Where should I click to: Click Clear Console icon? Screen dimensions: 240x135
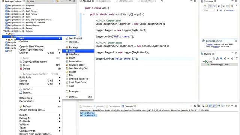[x=203, y=106]
